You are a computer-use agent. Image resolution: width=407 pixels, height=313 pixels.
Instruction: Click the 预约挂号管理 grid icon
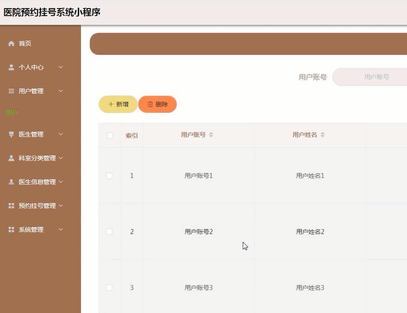(x=11, y=205)
